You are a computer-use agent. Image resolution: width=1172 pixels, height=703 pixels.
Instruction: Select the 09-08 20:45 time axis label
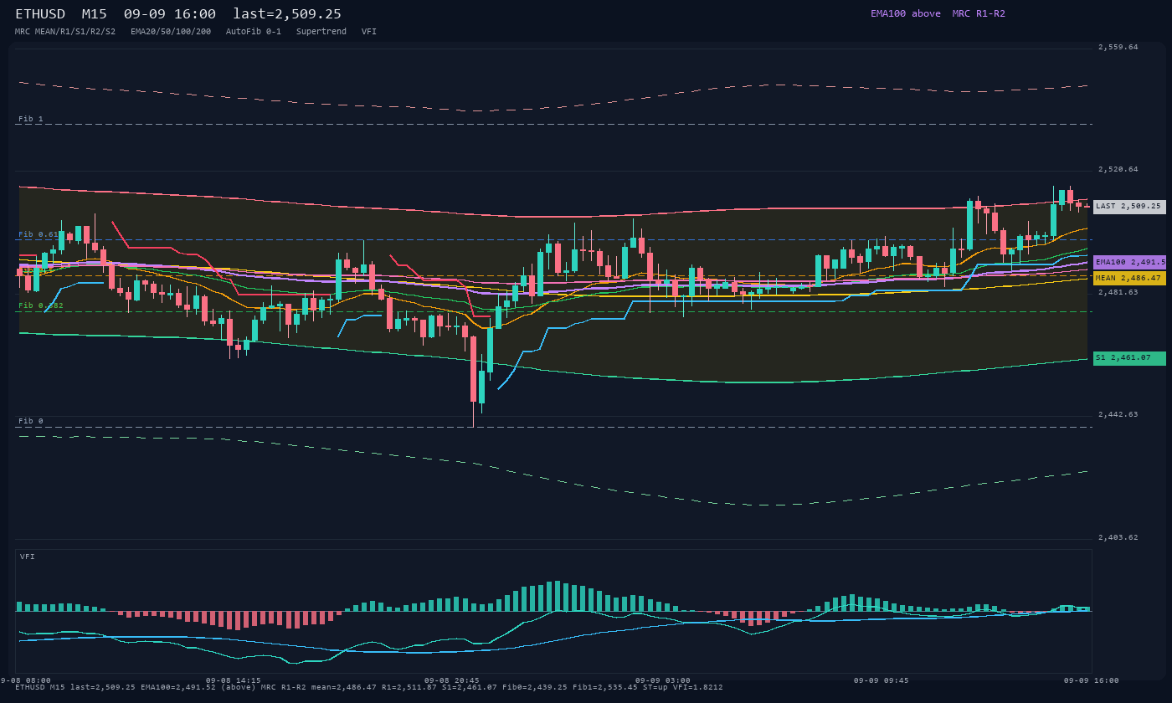point(452,680)
